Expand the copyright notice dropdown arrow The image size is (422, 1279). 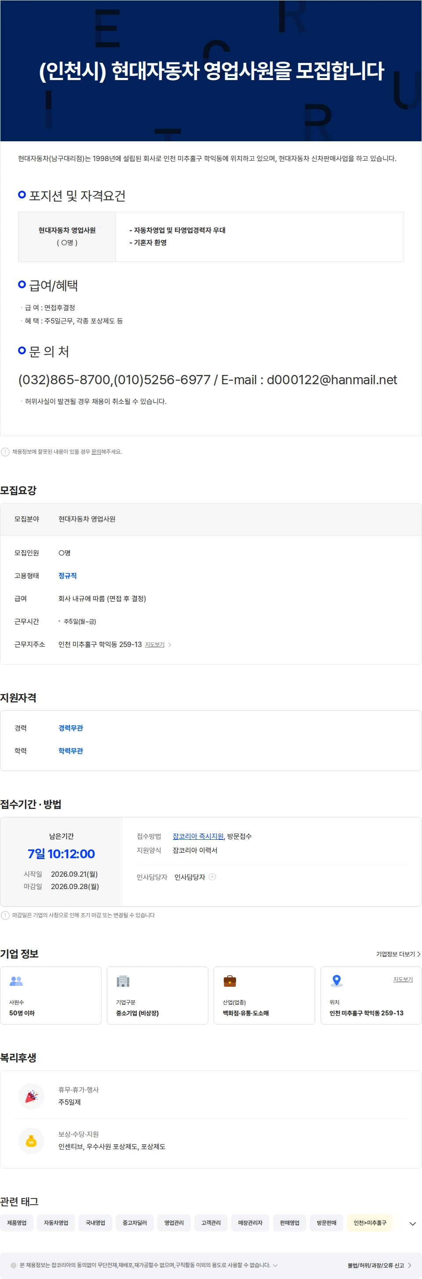point(275,1265)
